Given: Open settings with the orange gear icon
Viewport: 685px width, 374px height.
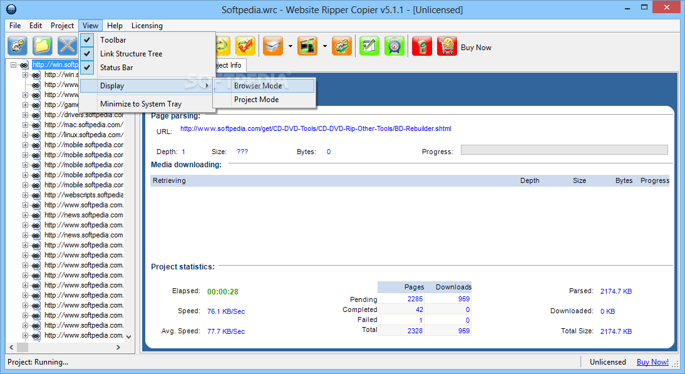Looking at the screenshot, I should (x=342, y=46).
